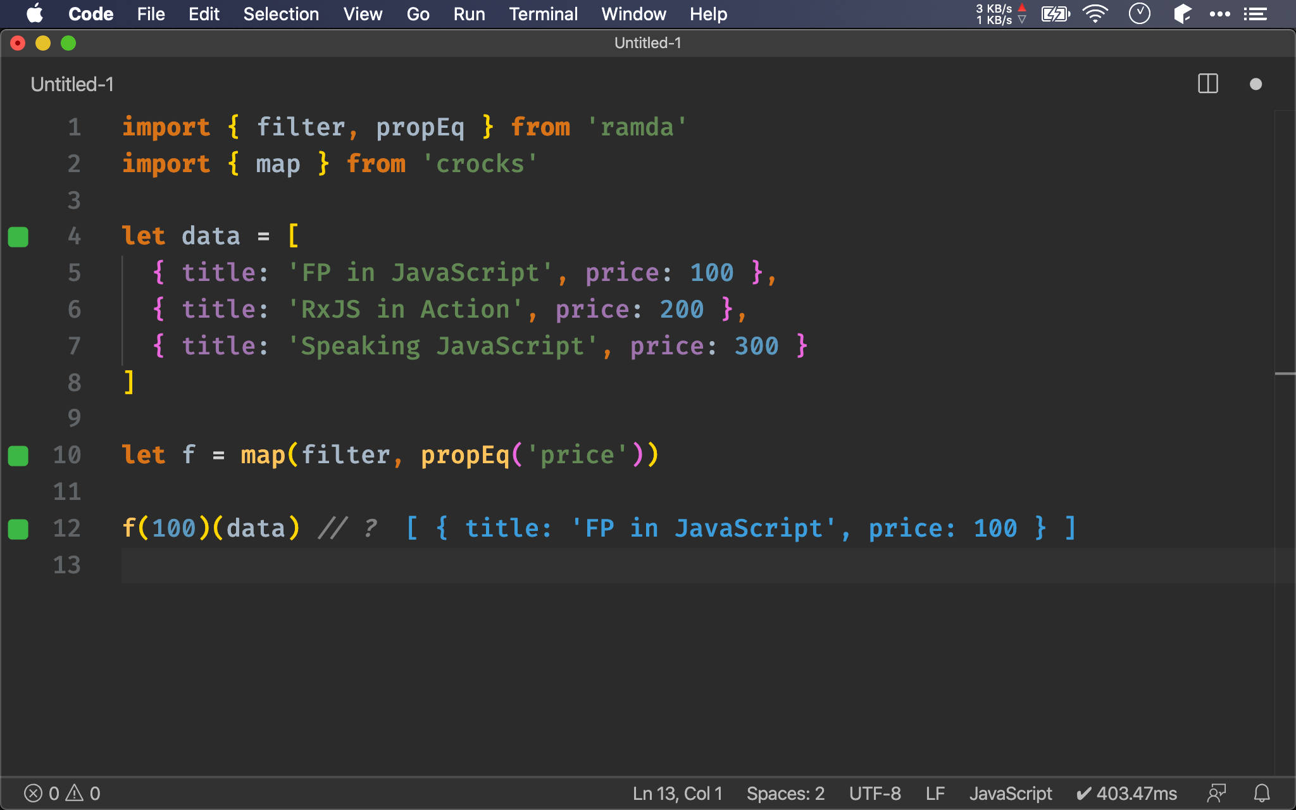
Task: Click the feedback icon in status bar
Action: [x=1216, y=793]
